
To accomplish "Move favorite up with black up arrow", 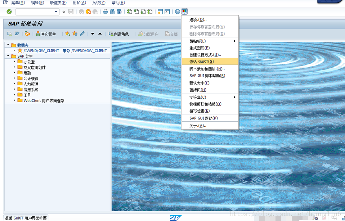I will pyautogui.click(x=100, y=34).
